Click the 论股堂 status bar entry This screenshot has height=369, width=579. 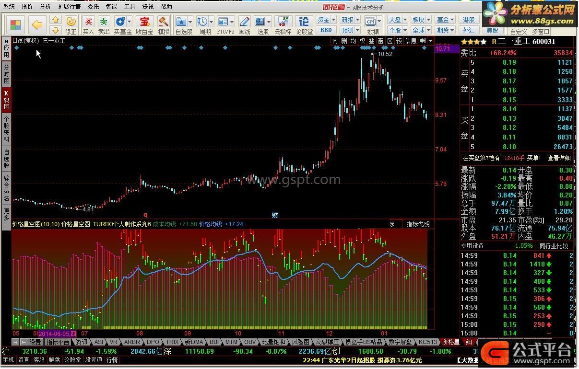point(72,360)
